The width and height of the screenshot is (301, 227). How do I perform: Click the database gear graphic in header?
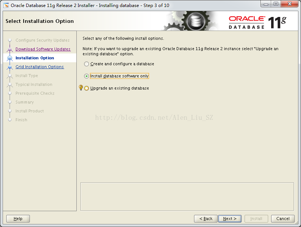tap(196, 21)
